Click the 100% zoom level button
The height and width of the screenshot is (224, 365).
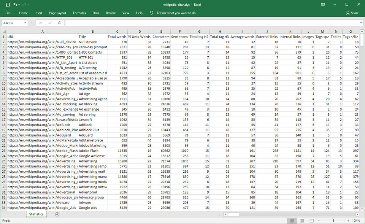point(356,221)
